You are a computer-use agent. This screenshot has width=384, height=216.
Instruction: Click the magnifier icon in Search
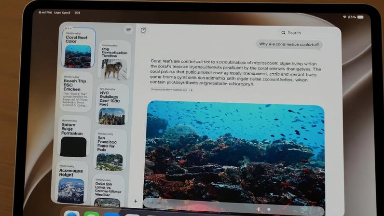coord(283,33)
